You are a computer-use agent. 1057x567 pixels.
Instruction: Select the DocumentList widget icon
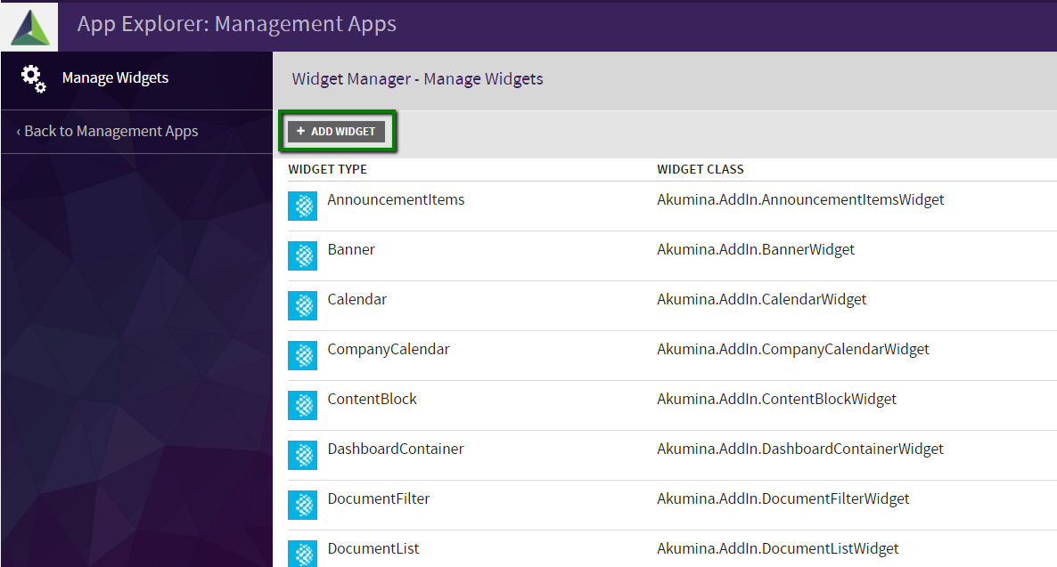(303, 553)
